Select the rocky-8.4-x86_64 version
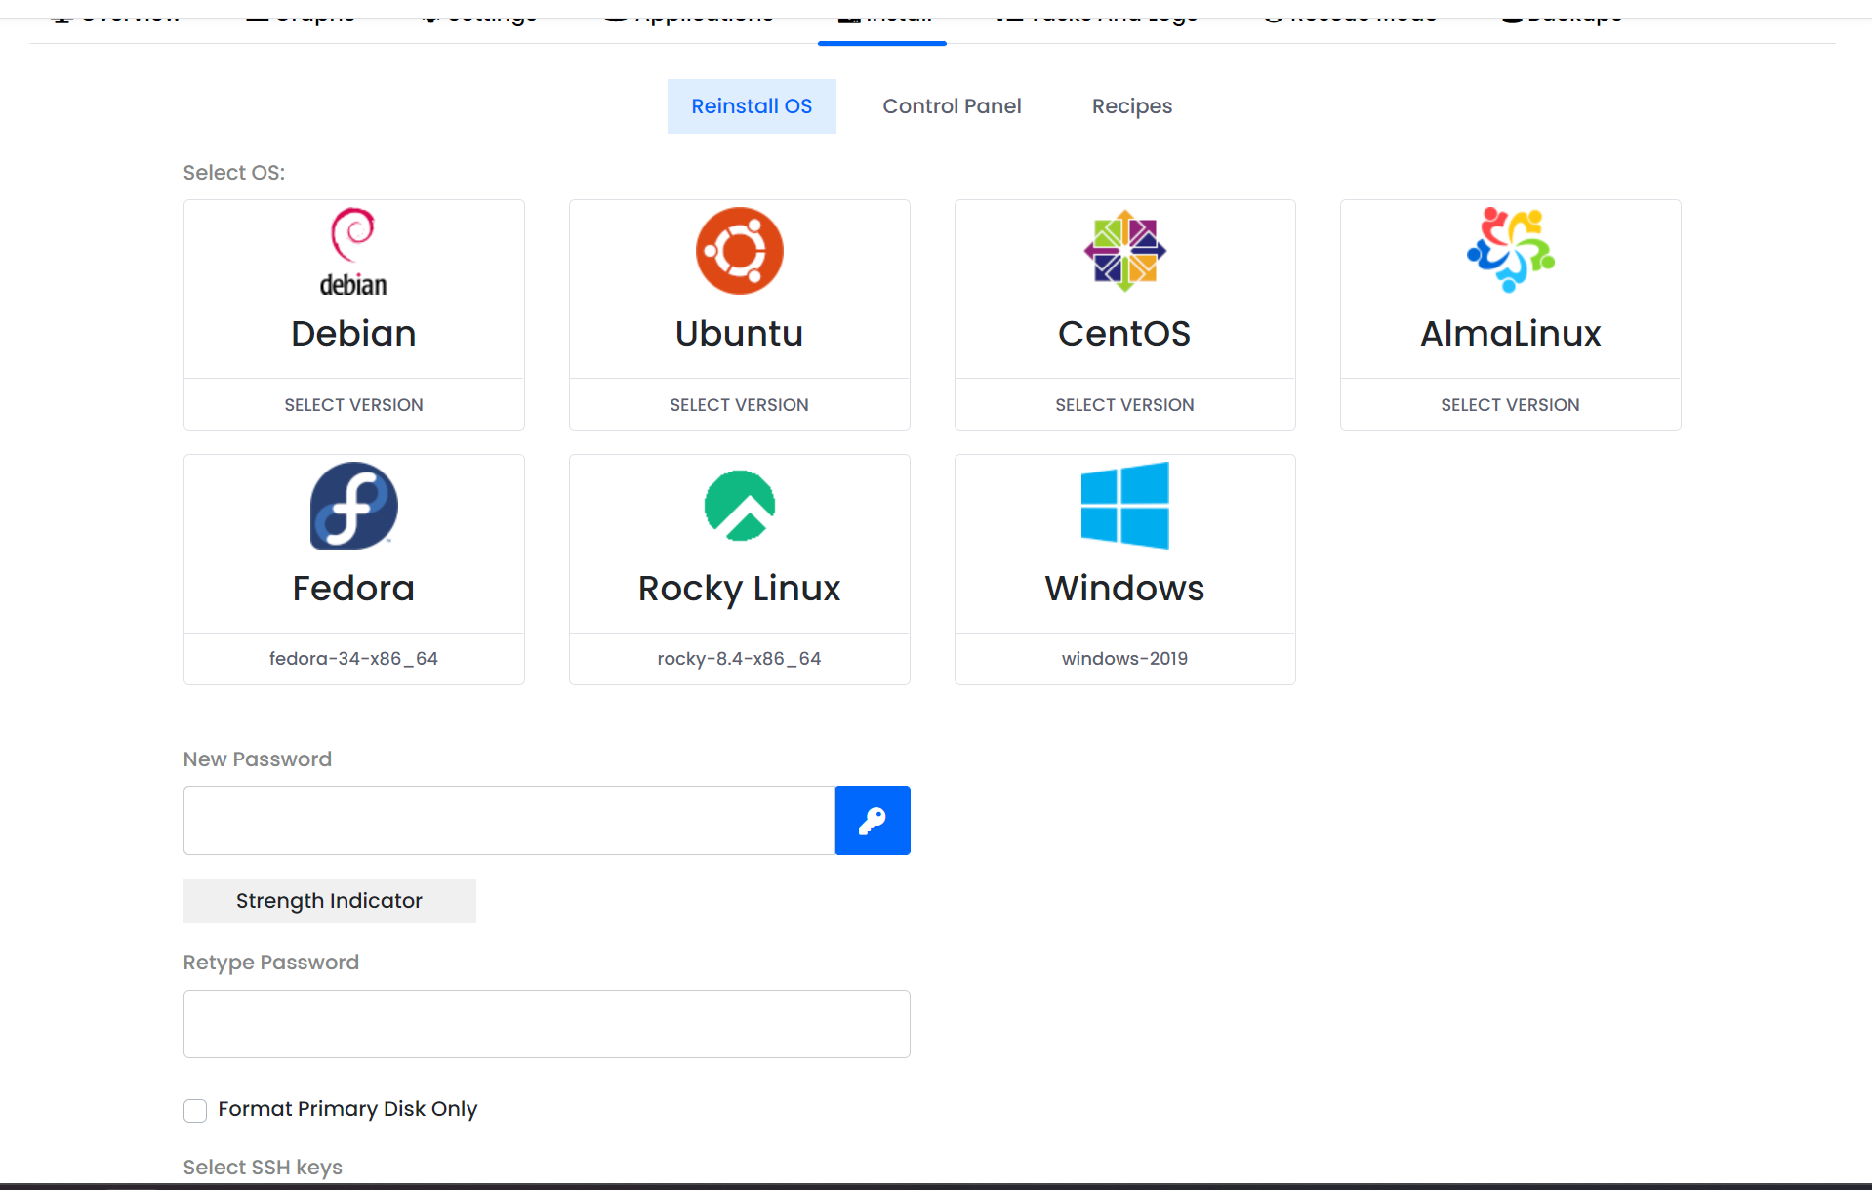This screenshot has width=1872, height=1190. (x=739, y=659)
